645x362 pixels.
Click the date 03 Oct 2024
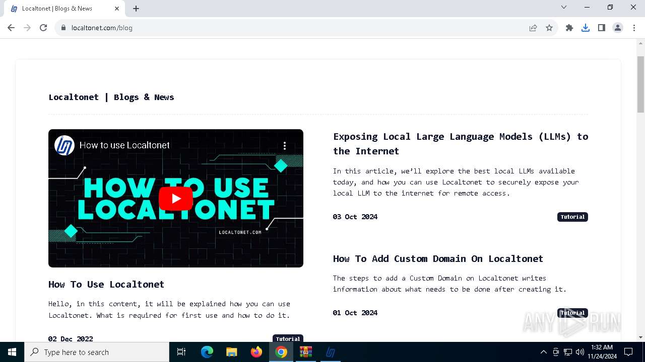tap(355, 217)
